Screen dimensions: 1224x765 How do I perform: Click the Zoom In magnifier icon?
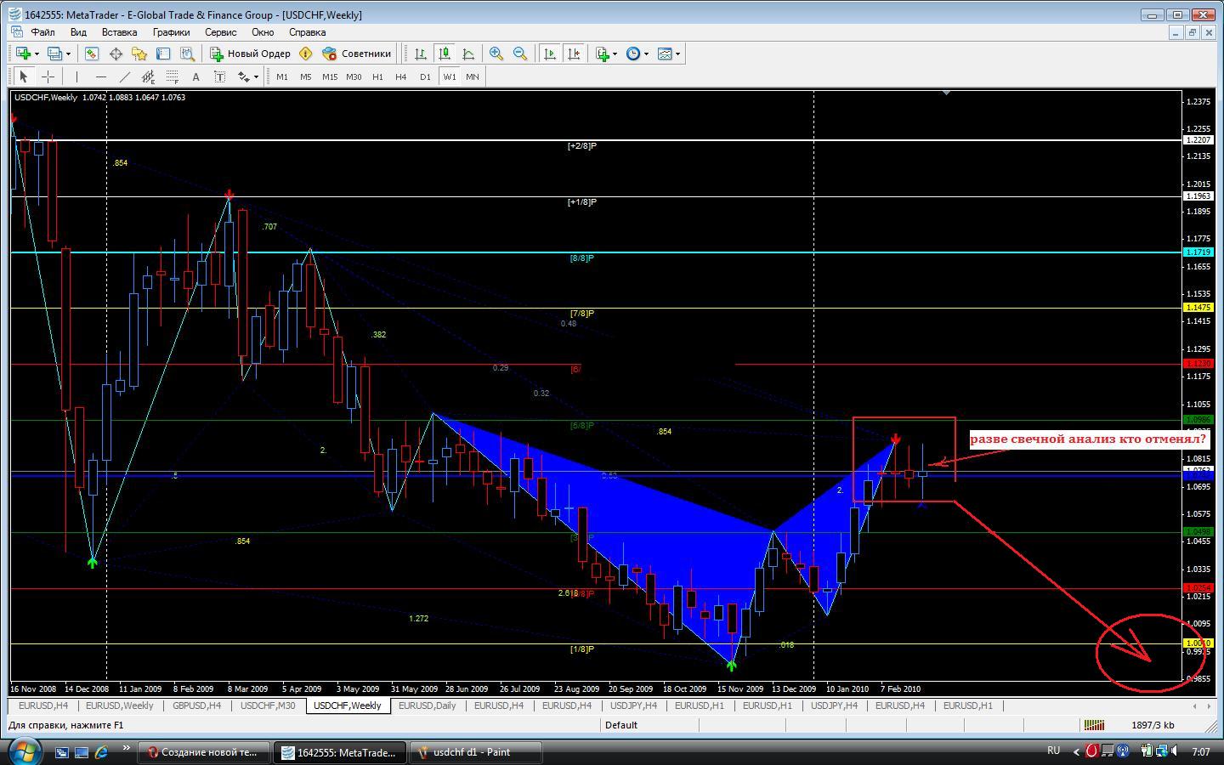[x=496, y=54]
